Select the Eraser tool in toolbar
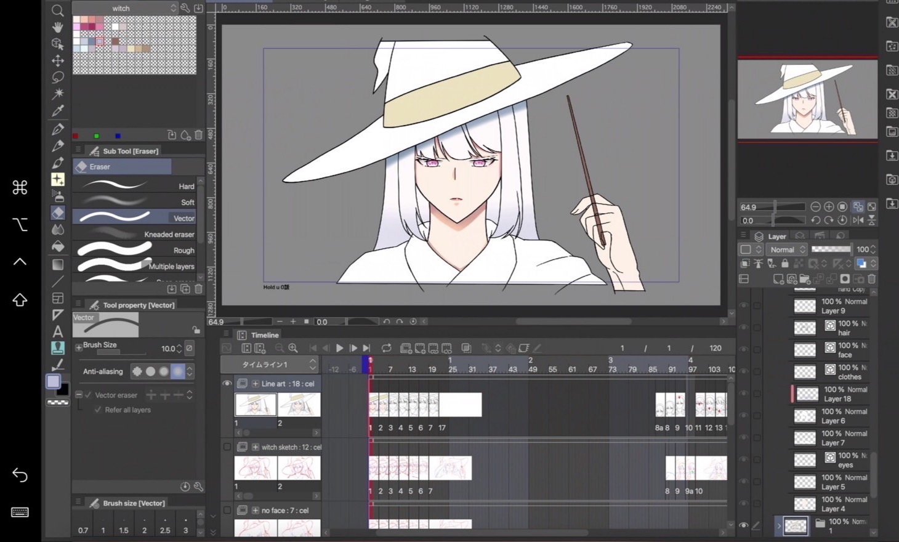The width and height of the screenshot is (899, 542). pos(58,212)
